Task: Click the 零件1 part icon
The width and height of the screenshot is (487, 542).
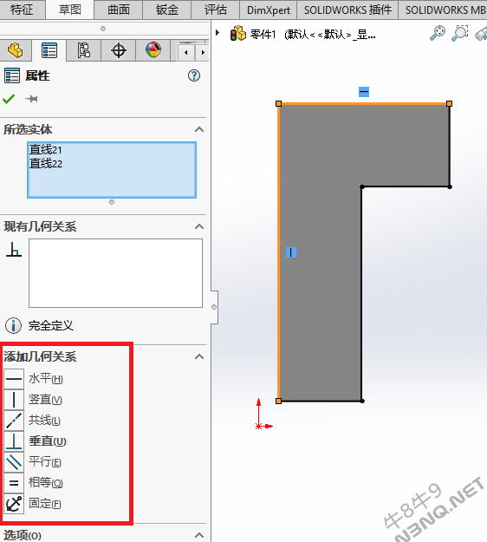Action: point(238,34)
